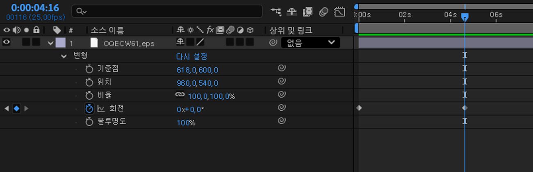Click the OQECW61.eps file type icon
The height and width of the screenshot is (172, 533).
point(94,42)
